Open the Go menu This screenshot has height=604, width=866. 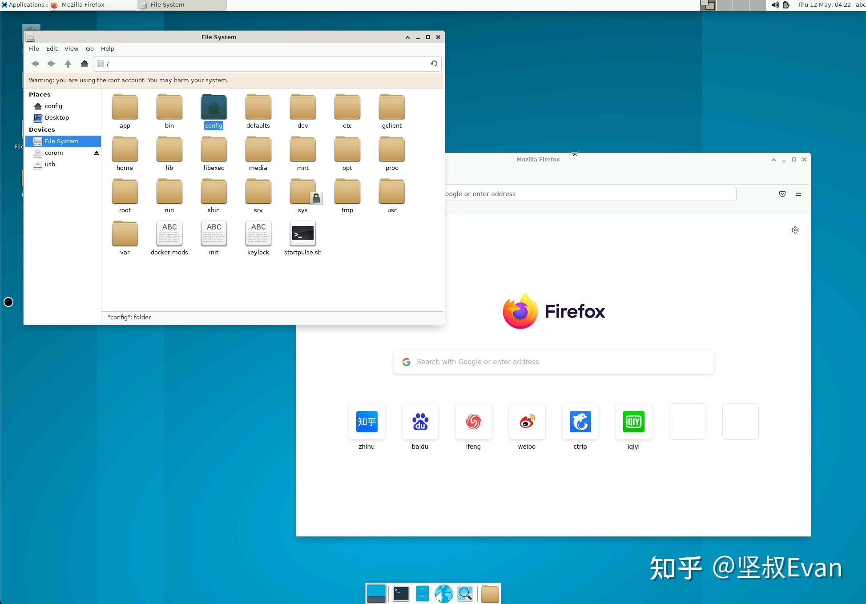90,48
